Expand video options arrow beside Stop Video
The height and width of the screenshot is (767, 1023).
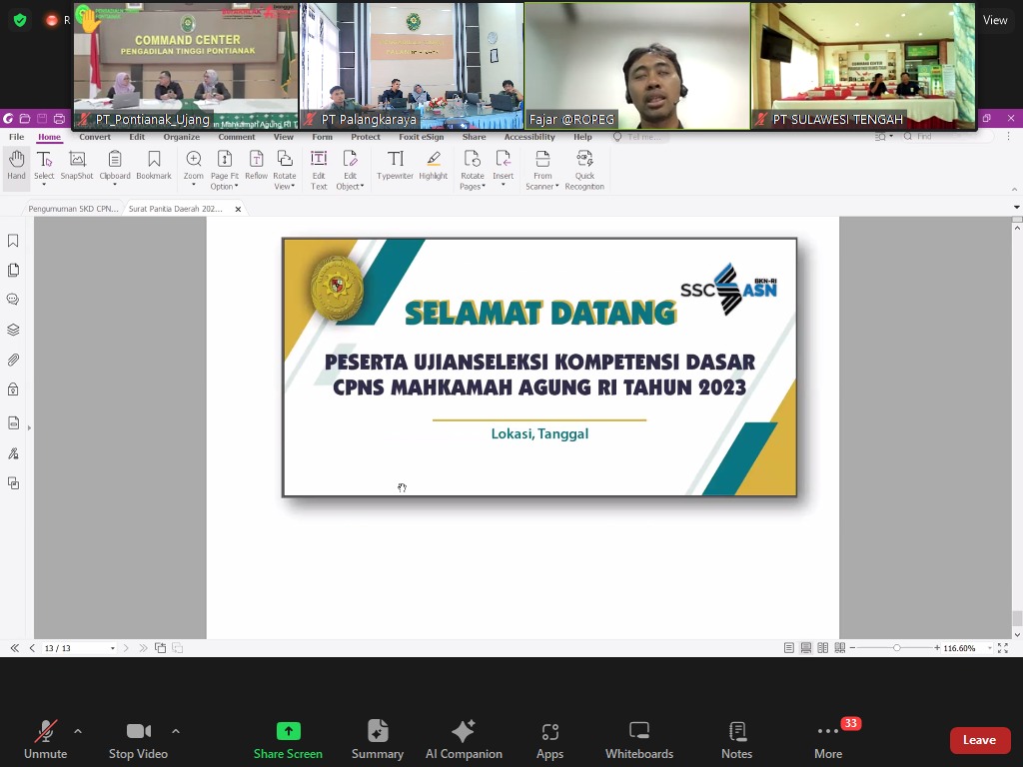(x=176, y=731)
